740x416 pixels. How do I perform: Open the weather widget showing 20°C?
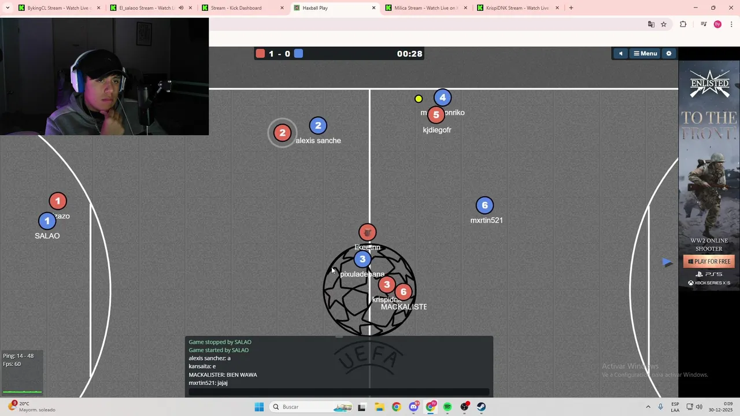click(x=32, y=407)
